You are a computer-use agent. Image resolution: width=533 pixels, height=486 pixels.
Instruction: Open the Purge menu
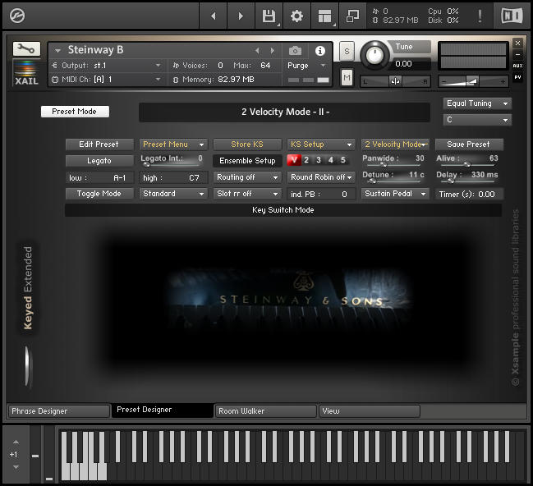pos(307,65)
